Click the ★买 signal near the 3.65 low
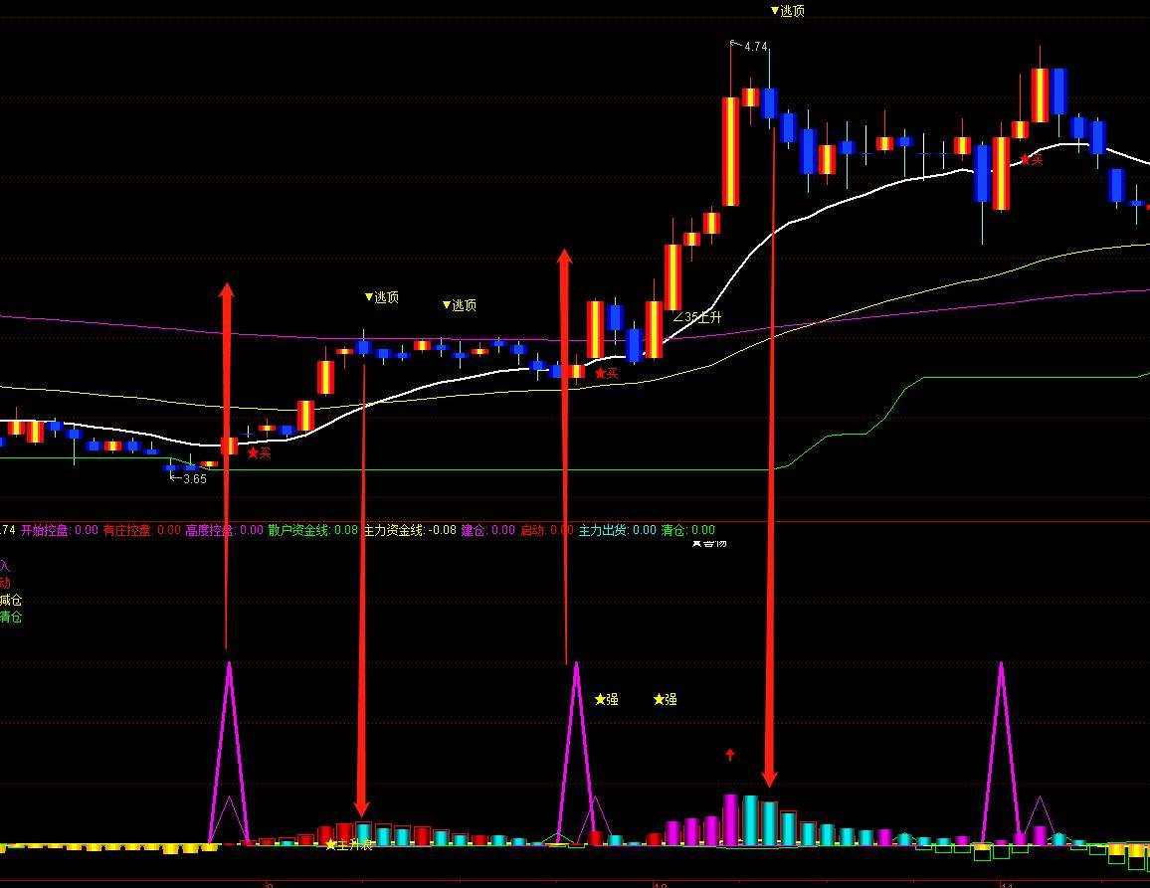 [259, 453]
